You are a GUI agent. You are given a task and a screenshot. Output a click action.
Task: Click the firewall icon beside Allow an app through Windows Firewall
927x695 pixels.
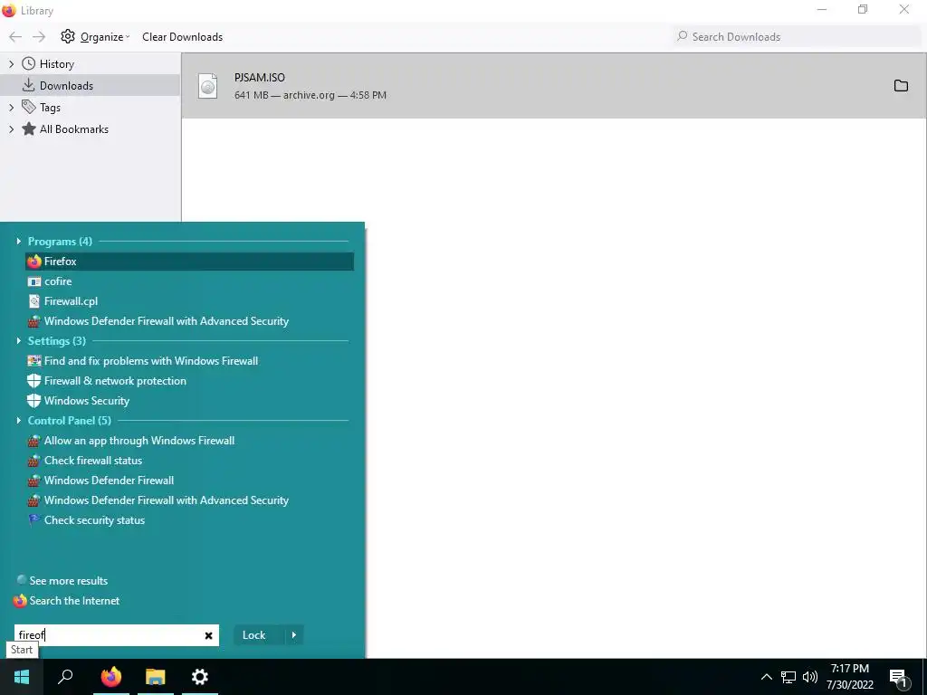click(x=34, y=441)
